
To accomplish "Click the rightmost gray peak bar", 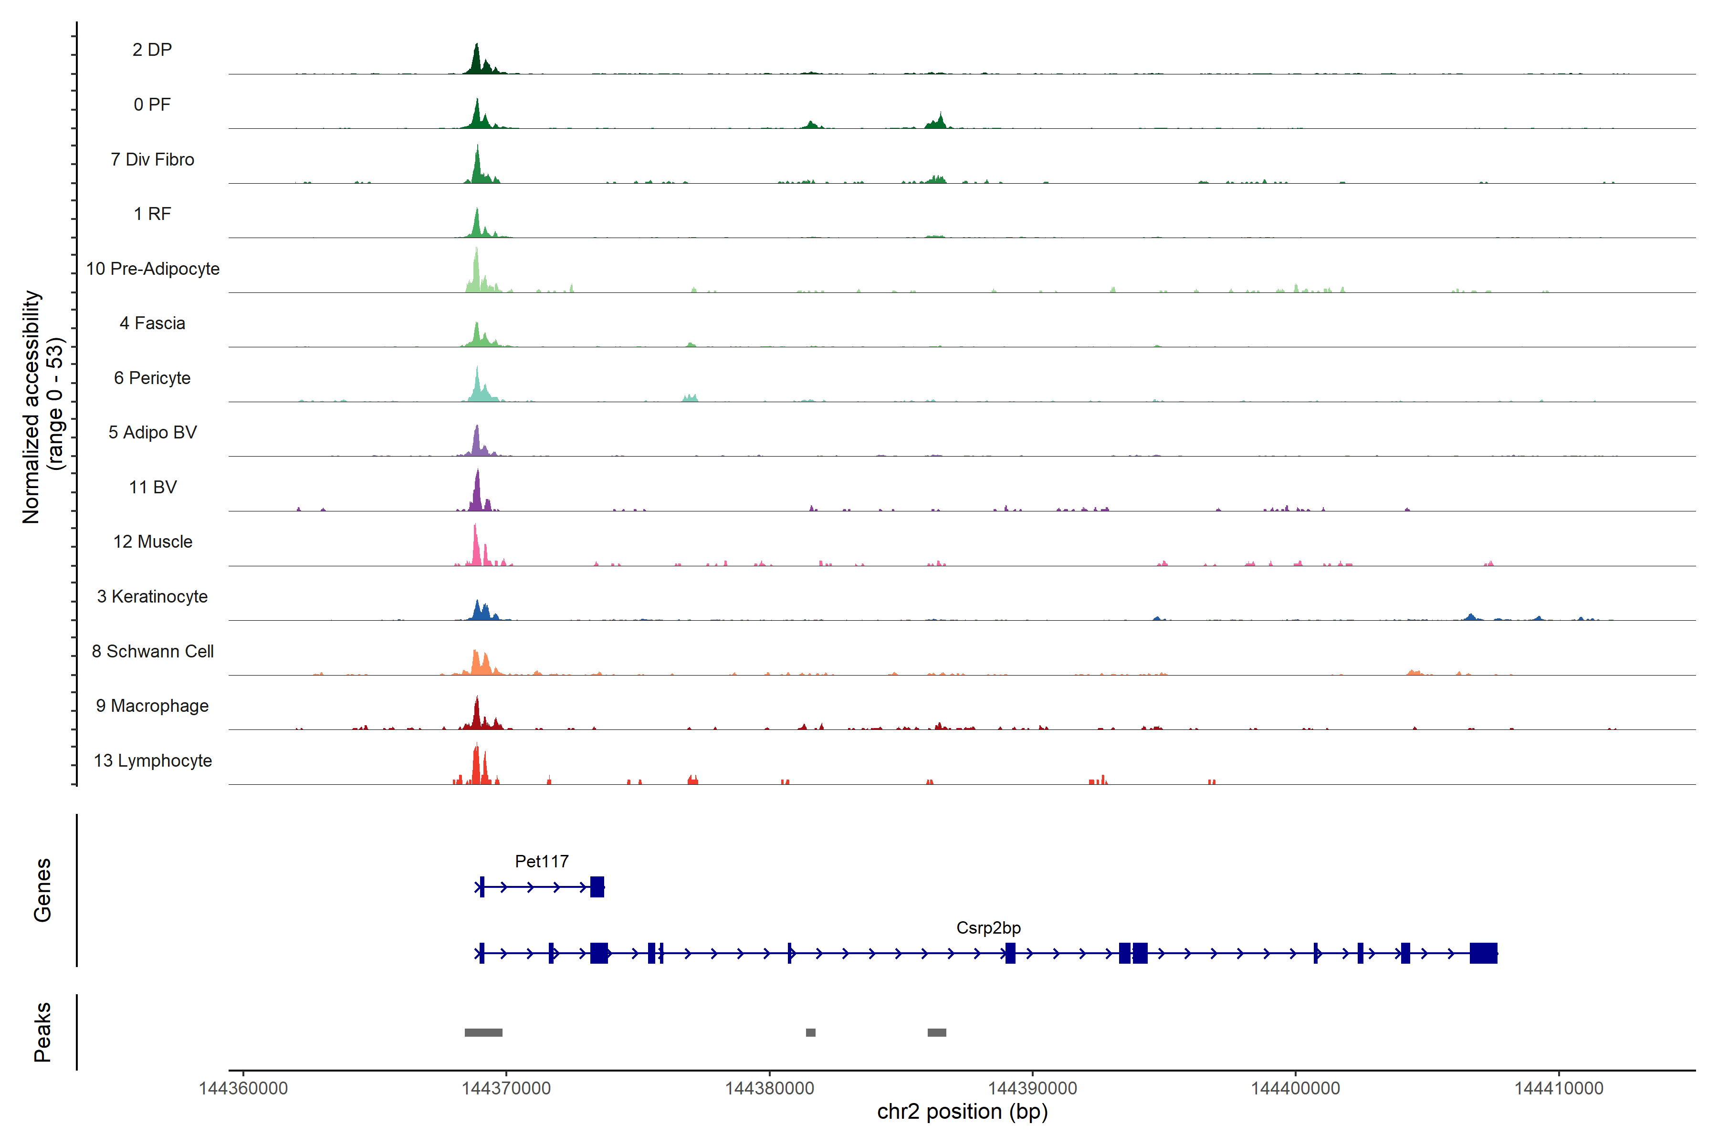I will (x=936, y=1032).
